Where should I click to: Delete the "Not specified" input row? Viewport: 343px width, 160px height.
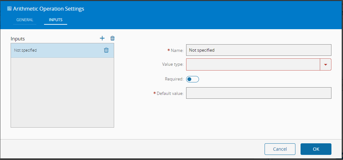[x=106, y=50]
